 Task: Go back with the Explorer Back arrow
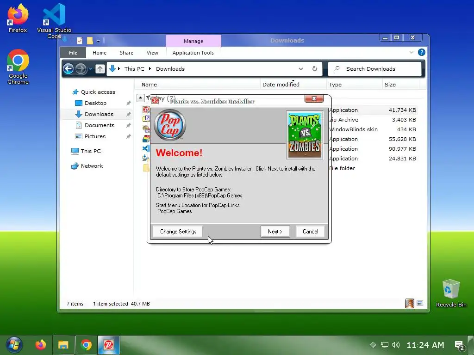tap(69, 69)
